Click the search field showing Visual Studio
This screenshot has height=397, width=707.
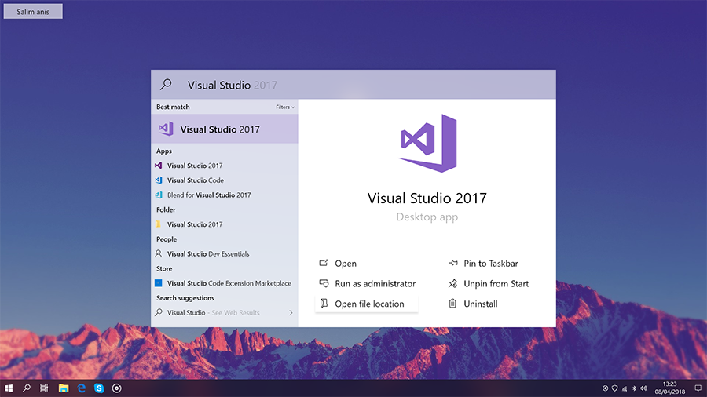coord(353,85)
